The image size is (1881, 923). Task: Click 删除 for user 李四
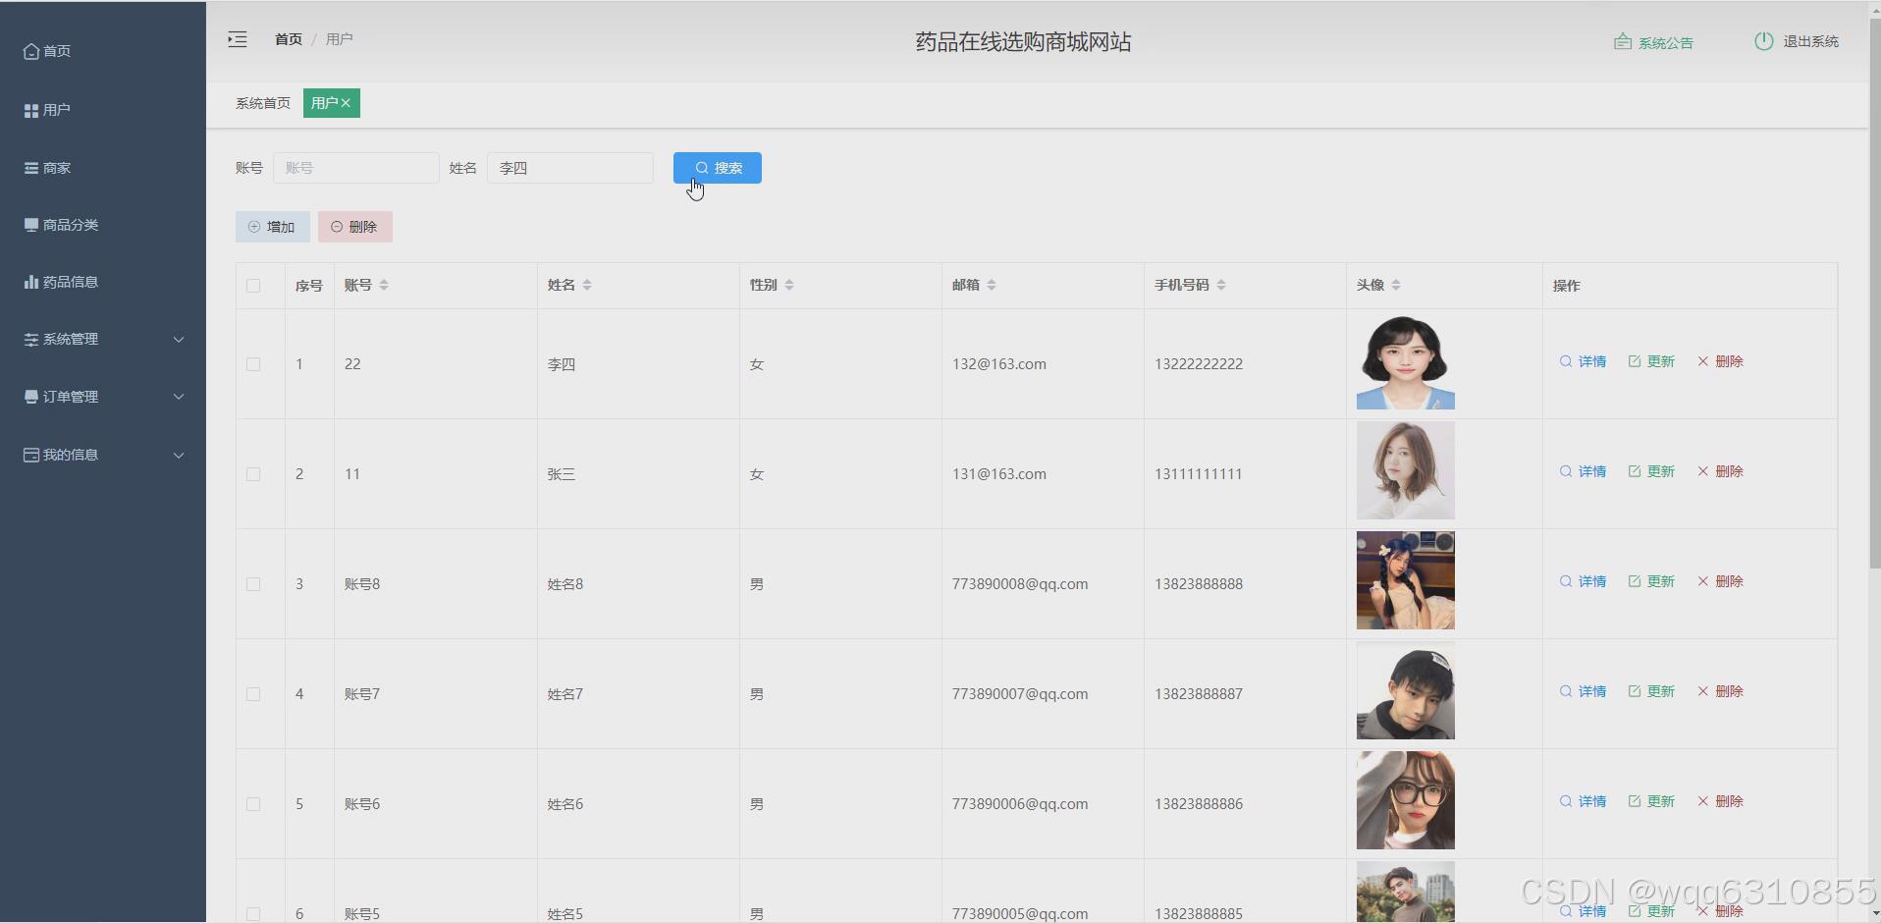pos(1720,361)
